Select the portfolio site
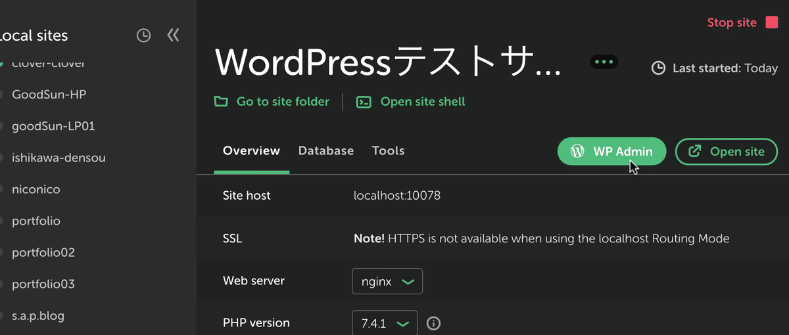This screenshot has width=789, height=335. (x=36, y=221)
